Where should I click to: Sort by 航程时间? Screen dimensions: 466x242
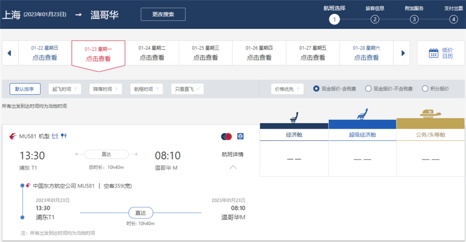(146, 89)
